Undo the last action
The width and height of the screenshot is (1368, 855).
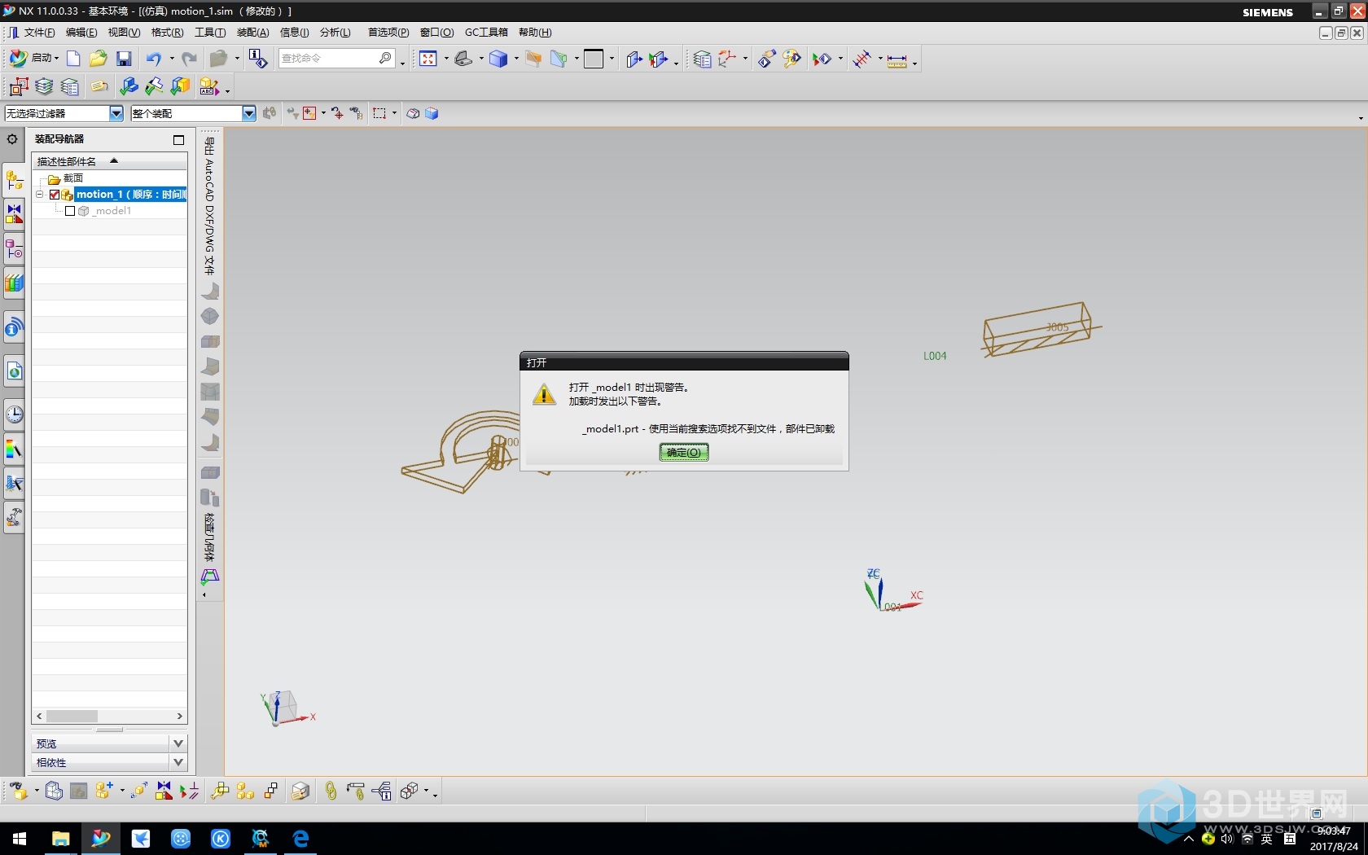153,59
